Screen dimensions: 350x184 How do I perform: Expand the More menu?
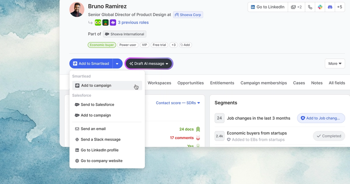coord(335,64)
